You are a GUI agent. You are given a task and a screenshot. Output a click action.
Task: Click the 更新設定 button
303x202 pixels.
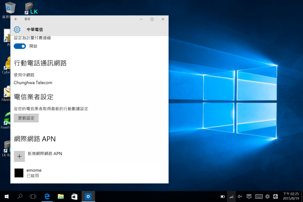tap(26, 118)
